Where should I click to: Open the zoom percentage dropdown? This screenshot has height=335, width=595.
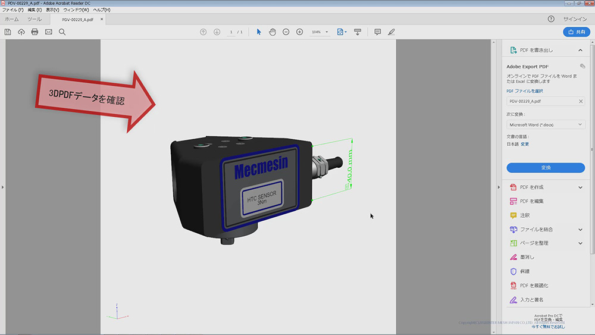327,32
